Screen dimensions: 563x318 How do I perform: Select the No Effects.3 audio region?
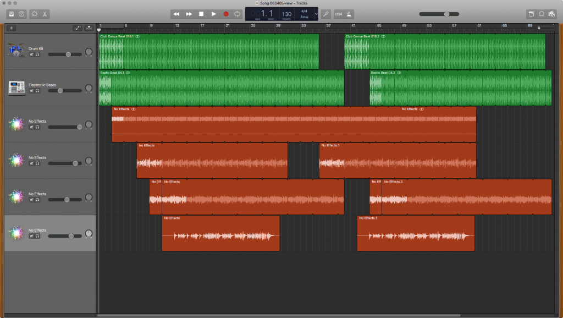pos(467,197)
